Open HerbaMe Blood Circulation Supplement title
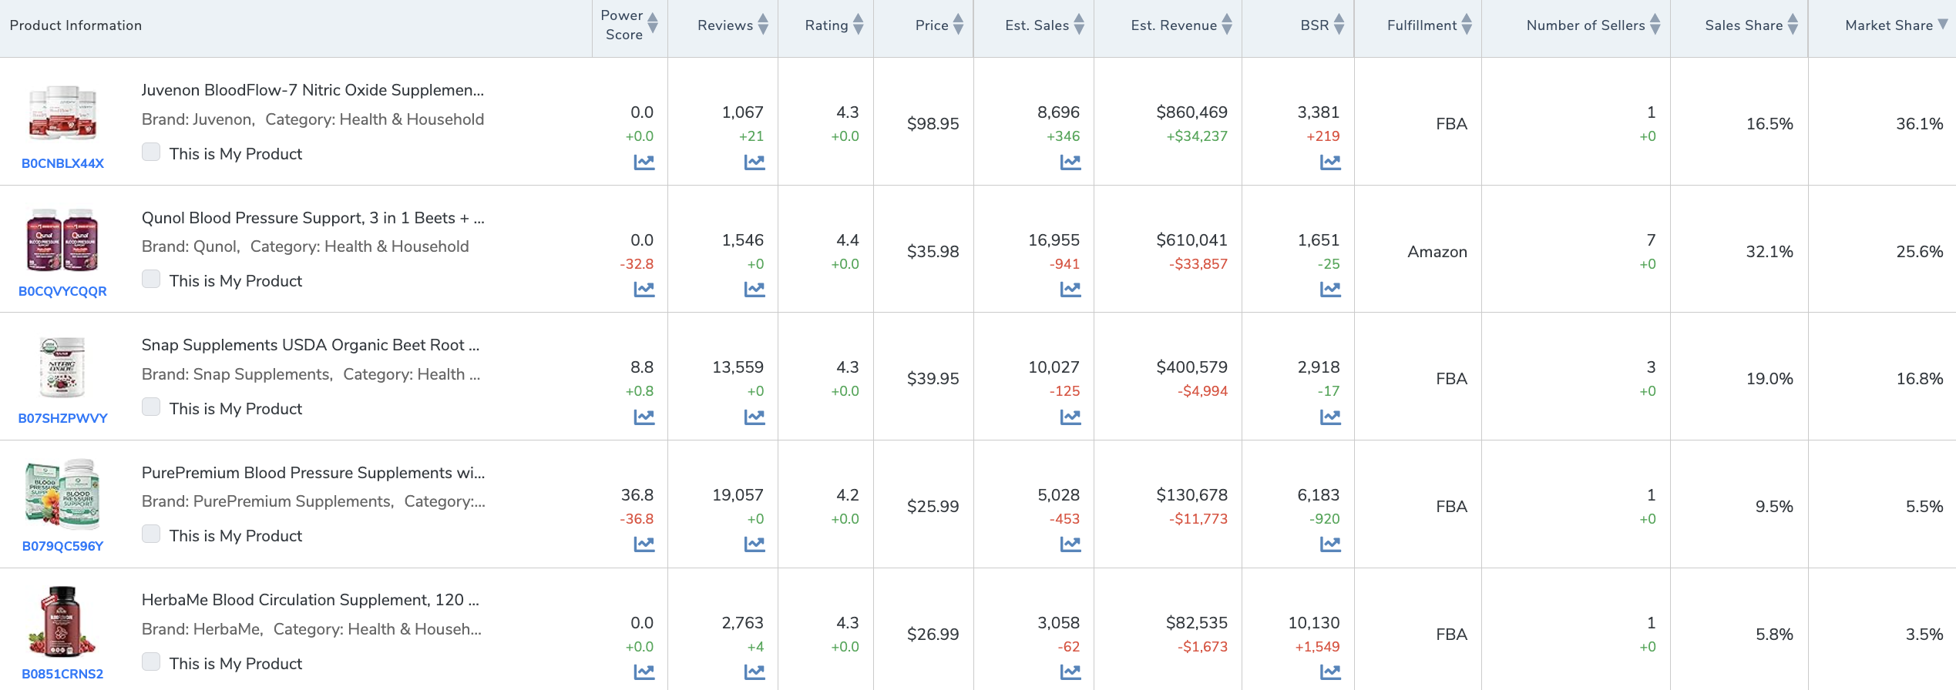The width and height of the screenshot is (1956, 690). click(311, 600)
